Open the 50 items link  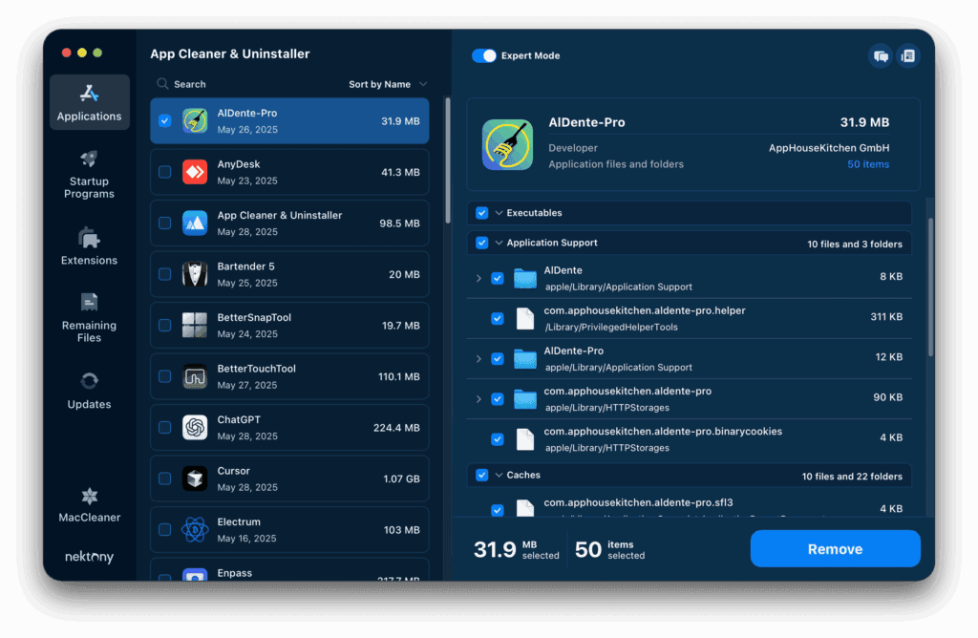coord(867,164)
